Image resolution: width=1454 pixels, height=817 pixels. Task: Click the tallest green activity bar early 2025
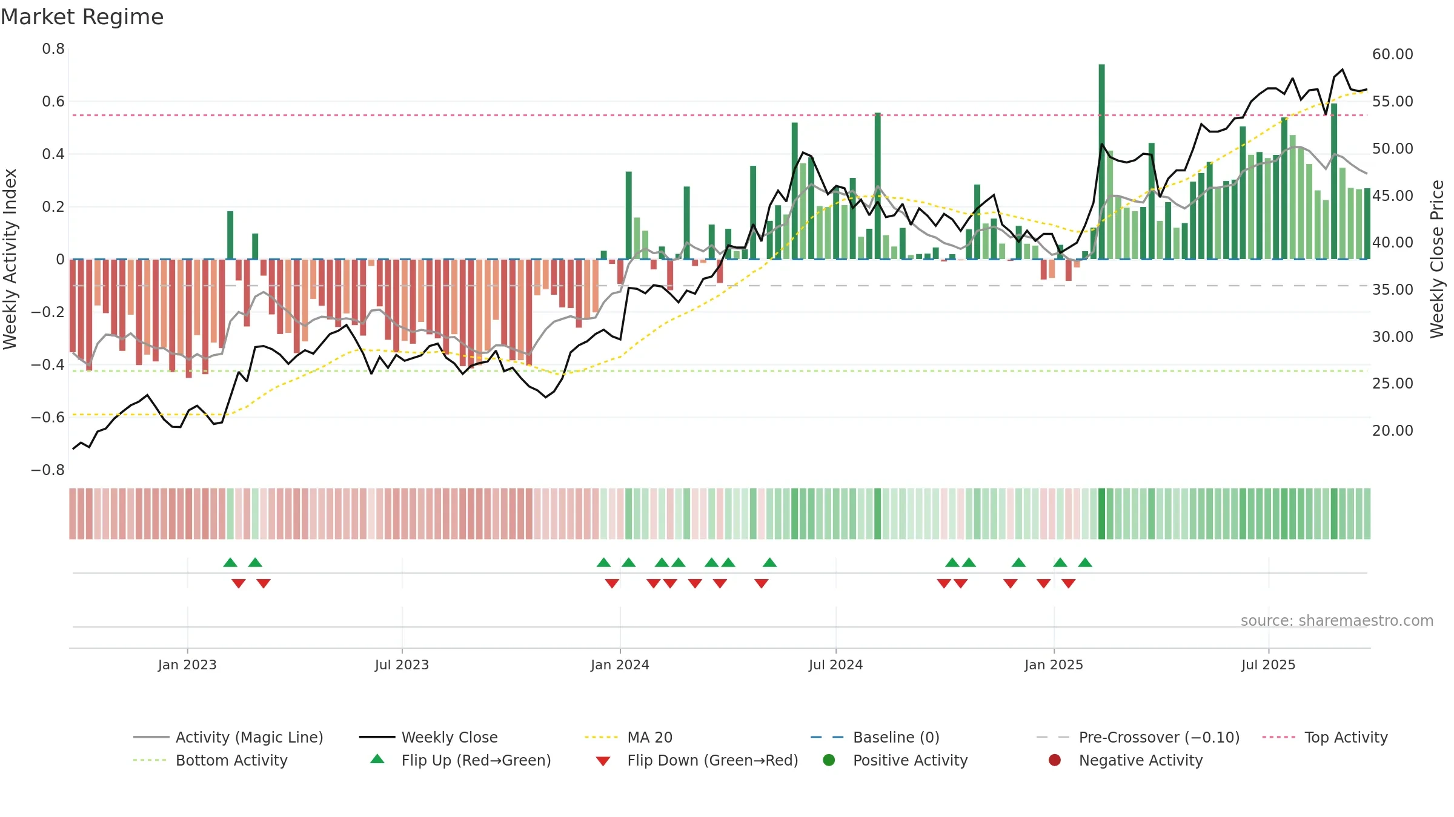1101,162
